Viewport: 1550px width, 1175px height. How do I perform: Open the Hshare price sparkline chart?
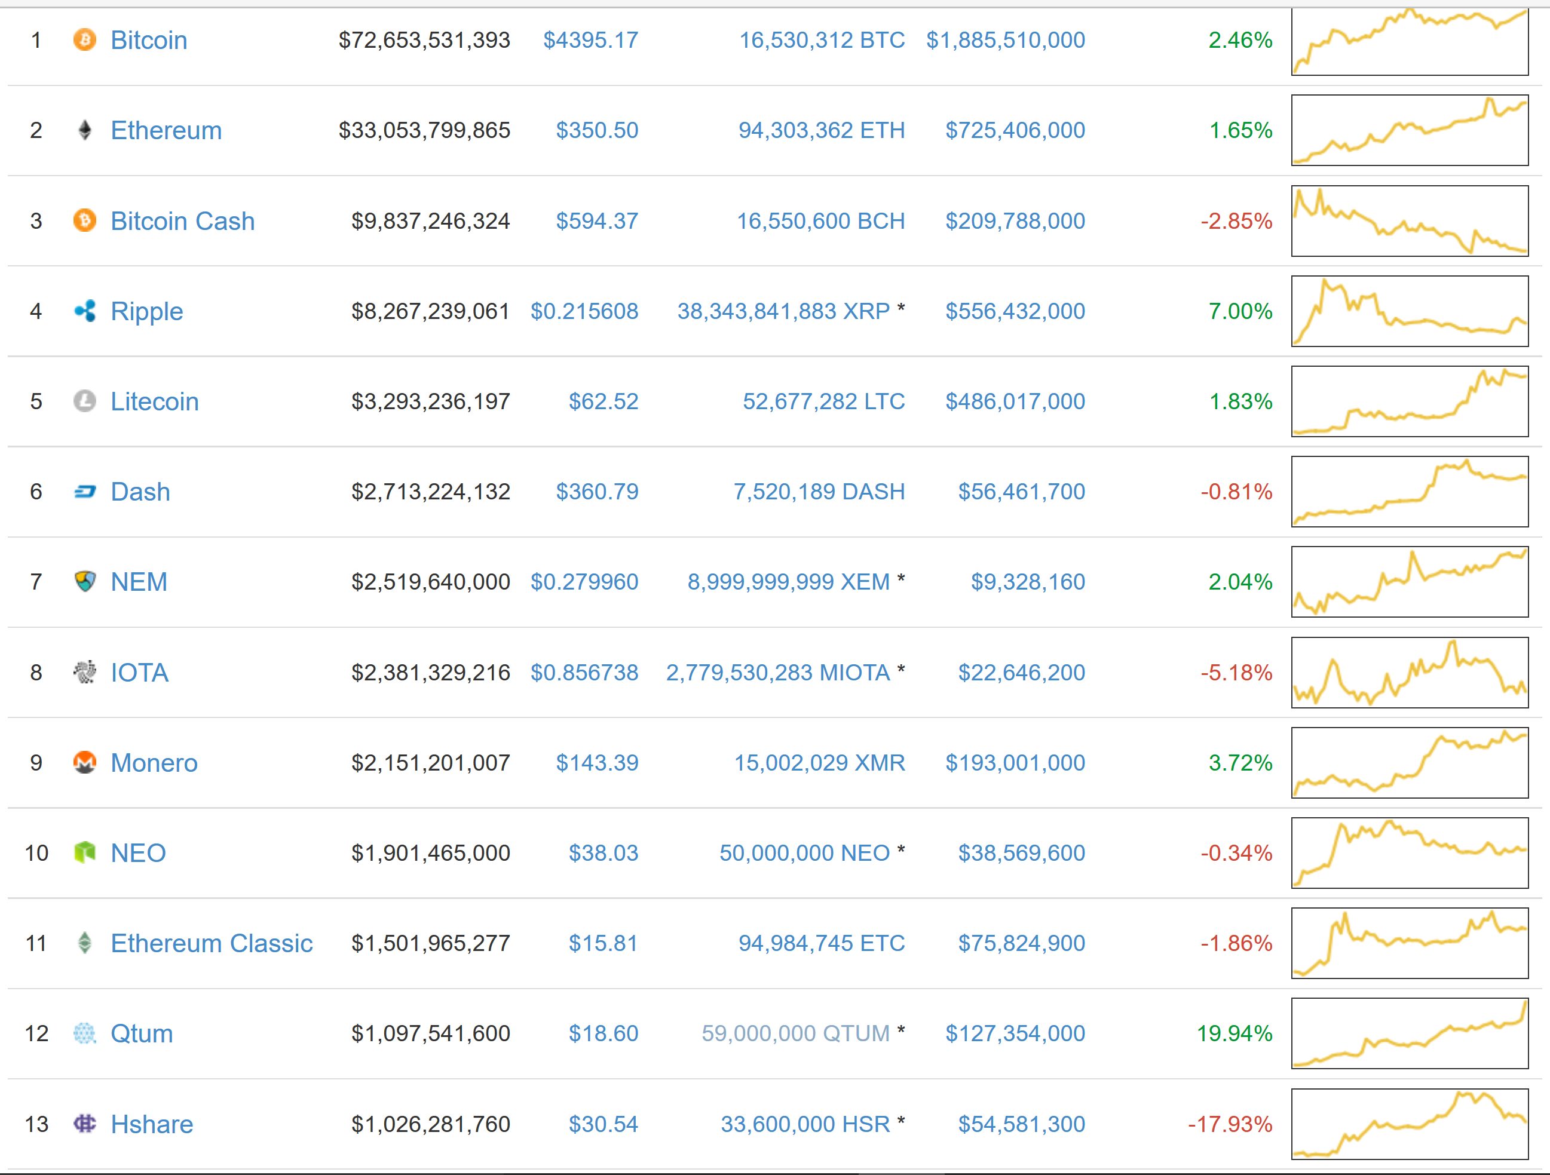click(1410, 1124)
